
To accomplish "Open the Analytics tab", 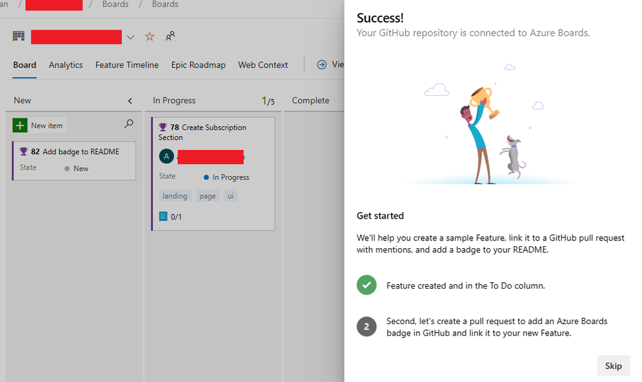I will coord(66,65).
